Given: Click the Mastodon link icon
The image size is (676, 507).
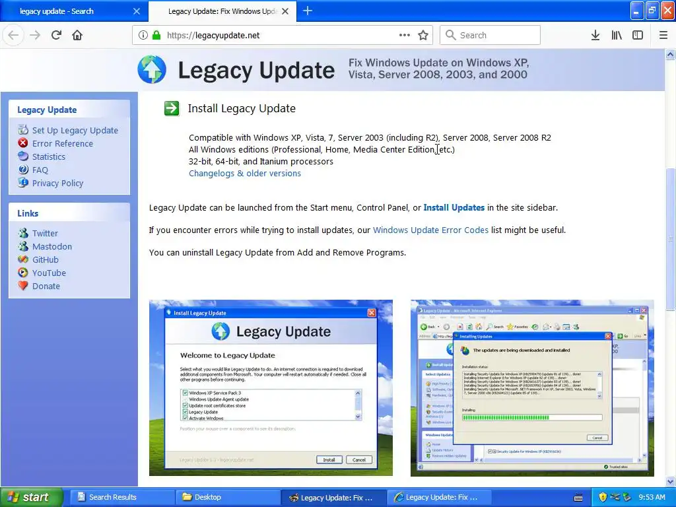Looking at the screenshot, I should click(23, 246).
